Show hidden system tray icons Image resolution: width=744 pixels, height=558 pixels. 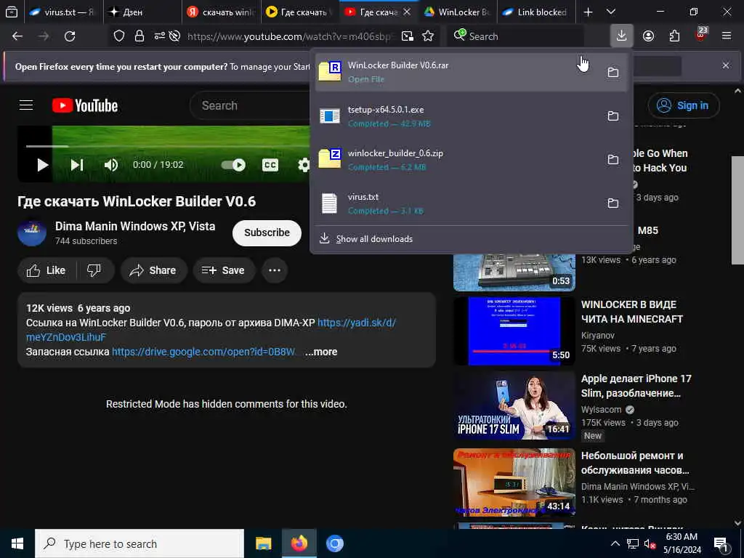point(615,543)
